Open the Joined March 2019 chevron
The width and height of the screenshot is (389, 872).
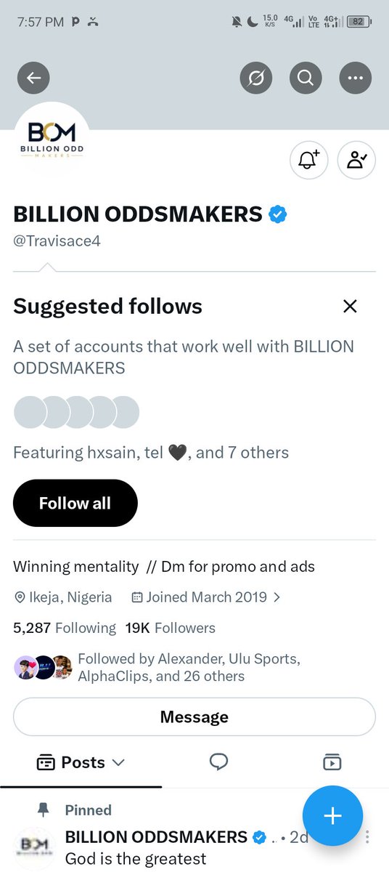click(277, 598)
